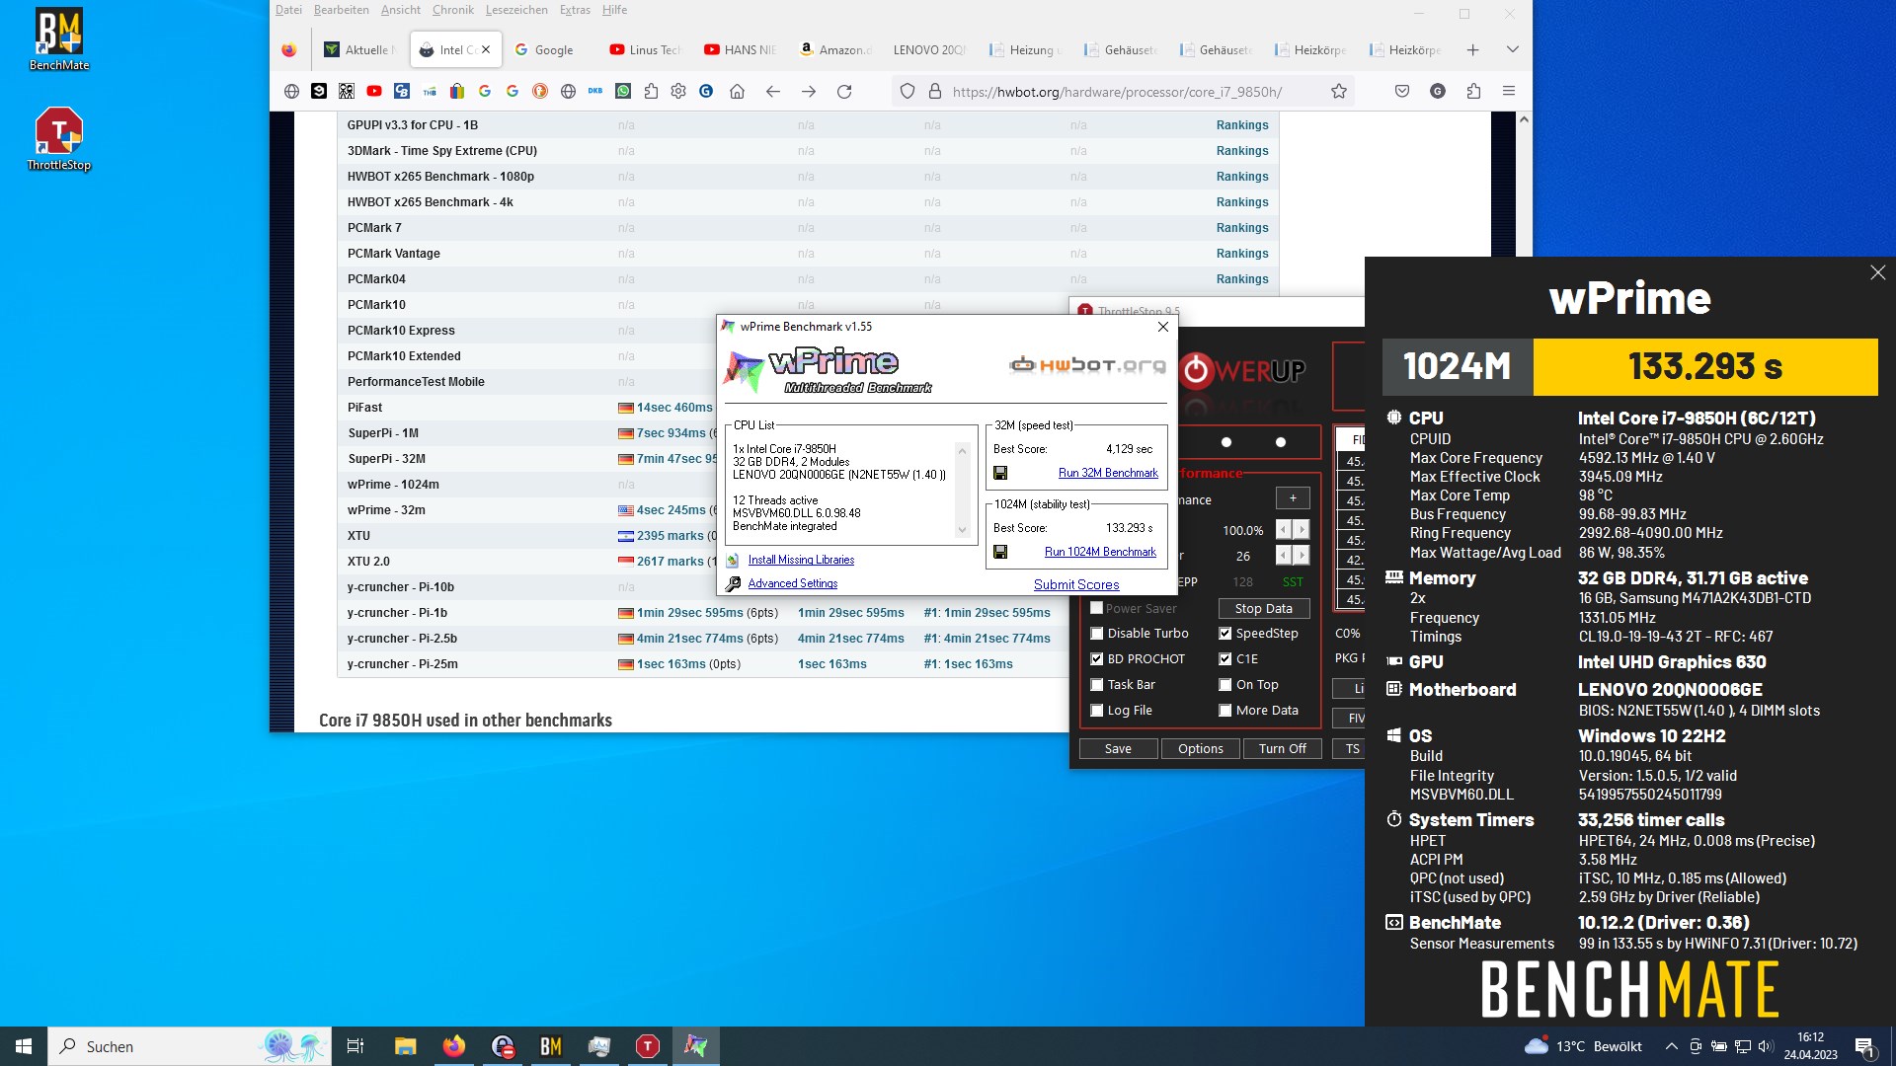Switch to the Linus Tech tab
This screenshot has height=1066, width=1896.
pyautogui.click(x=646, y=49)
